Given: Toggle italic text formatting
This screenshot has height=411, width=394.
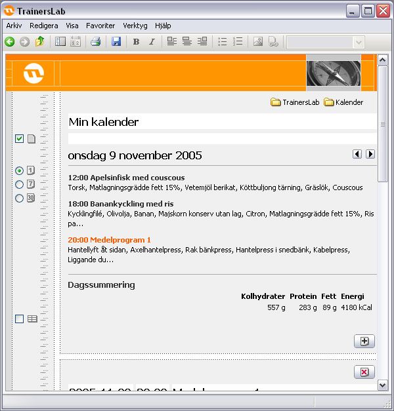Looking at the screenshot, I should click(152, 42).
